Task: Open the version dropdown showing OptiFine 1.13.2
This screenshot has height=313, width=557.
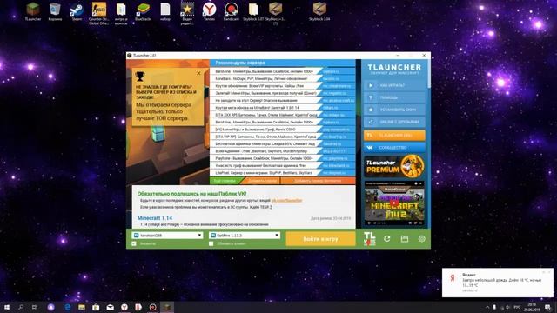Action: (x=245, y=236)
